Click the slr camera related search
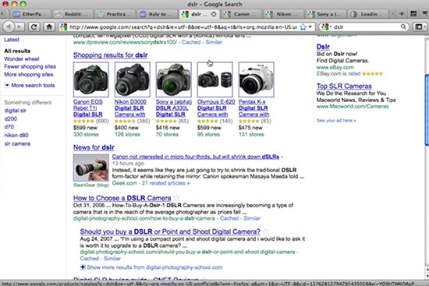The height and width of the screenshot is (286, 429). 17,143
